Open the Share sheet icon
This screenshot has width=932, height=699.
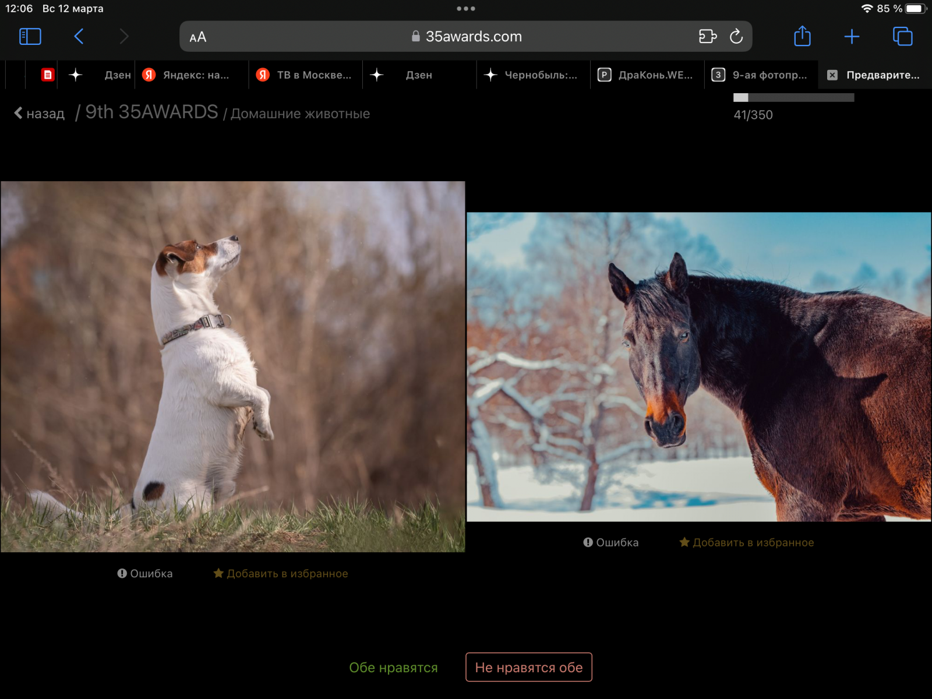click(x=802, y=37)
